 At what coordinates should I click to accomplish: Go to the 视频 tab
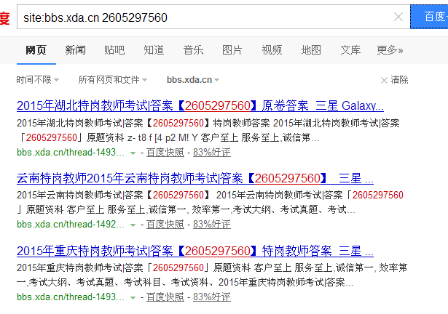(x=272, y=50)
